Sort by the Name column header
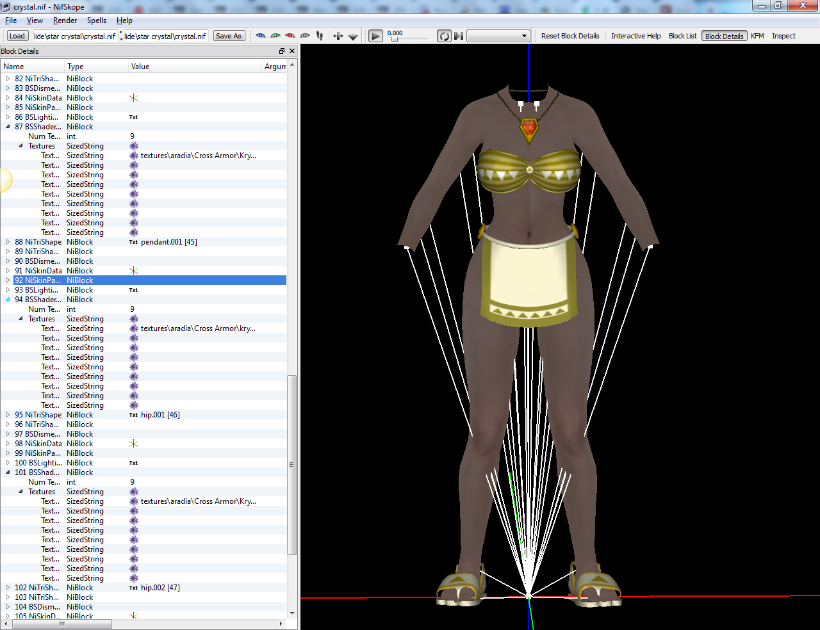This screenshot has height=630, width=820. point(32,67)
